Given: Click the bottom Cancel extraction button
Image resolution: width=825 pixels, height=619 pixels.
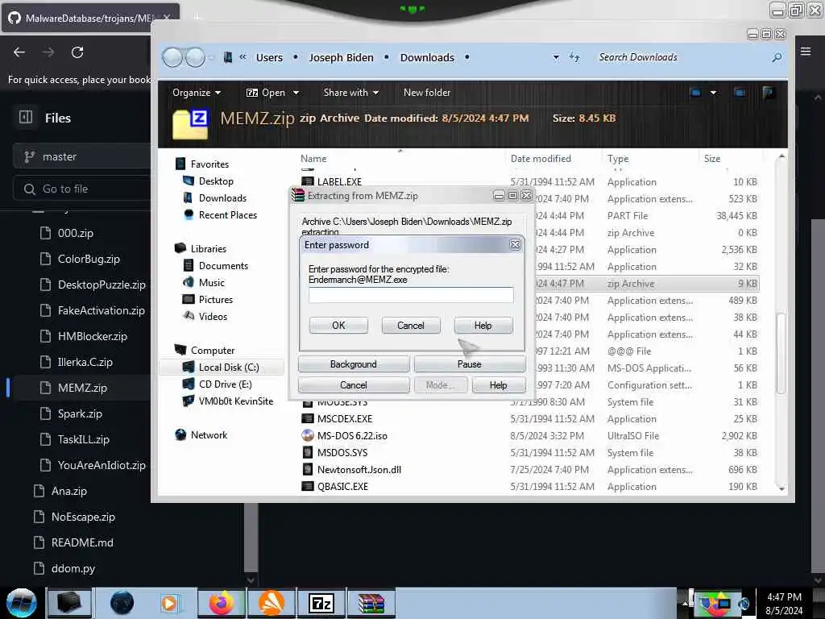Looking at the screenshot, I should tap(353, 384).
